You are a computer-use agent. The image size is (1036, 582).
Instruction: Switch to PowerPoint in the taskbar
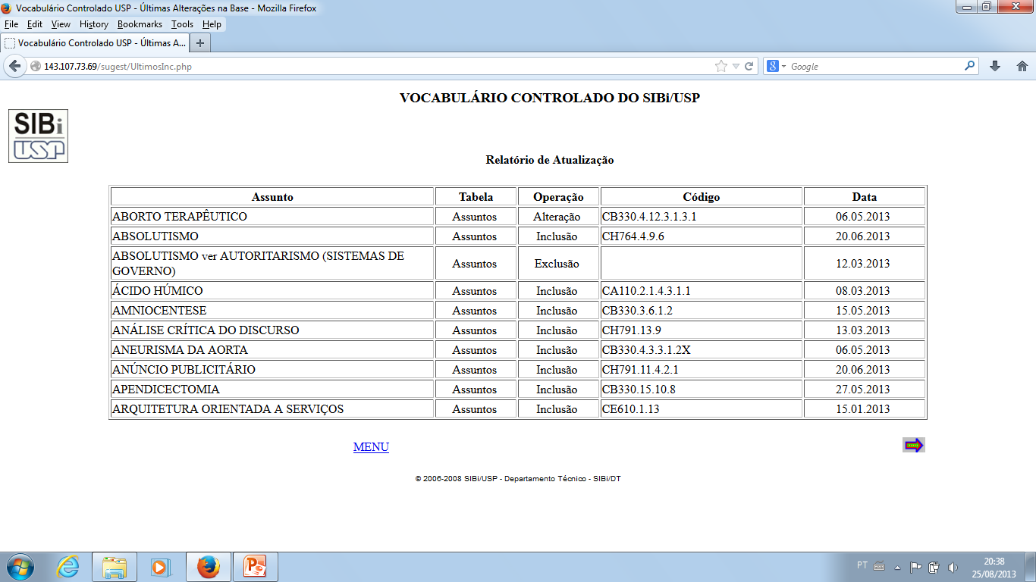pos(255,567)
